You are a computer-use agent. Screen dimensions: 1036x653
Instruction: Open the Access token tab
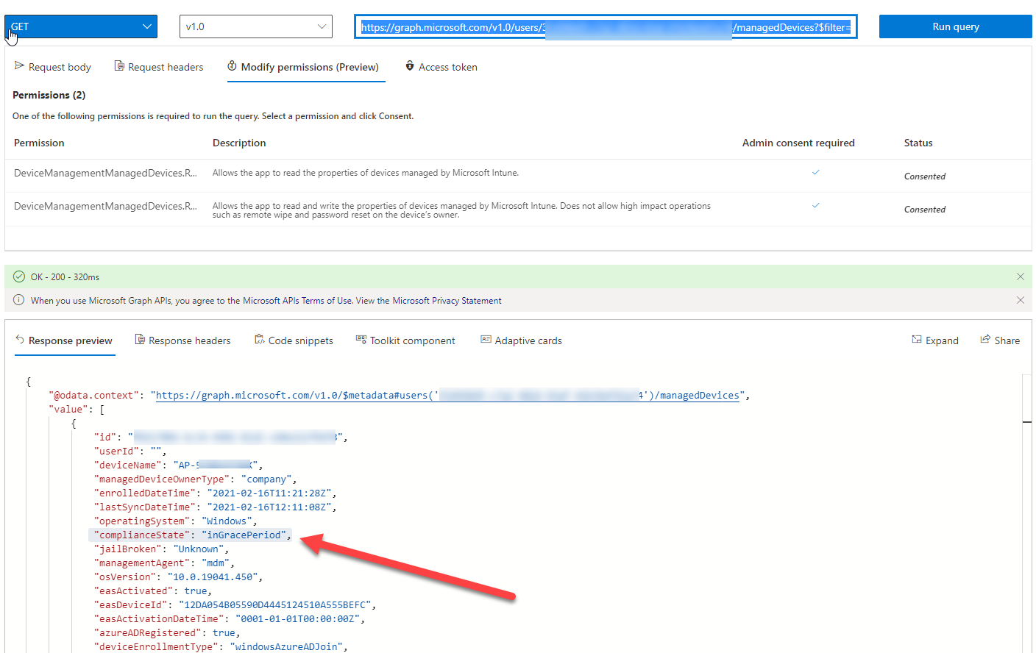[x=441, y=67]
